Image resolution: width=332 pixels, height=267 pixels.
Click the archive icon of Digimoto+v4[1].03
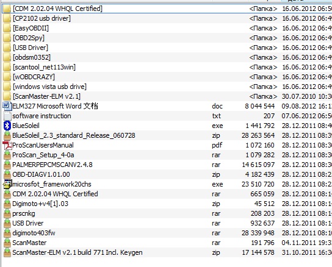[x=7, y=204]
